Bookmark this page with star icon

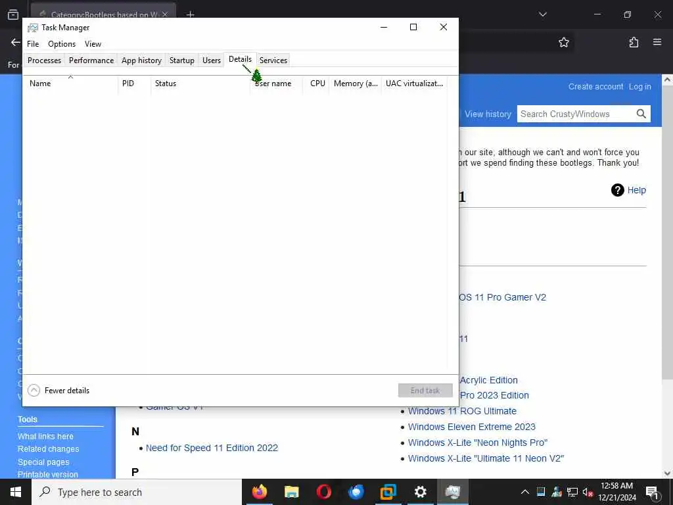[563, 42]
